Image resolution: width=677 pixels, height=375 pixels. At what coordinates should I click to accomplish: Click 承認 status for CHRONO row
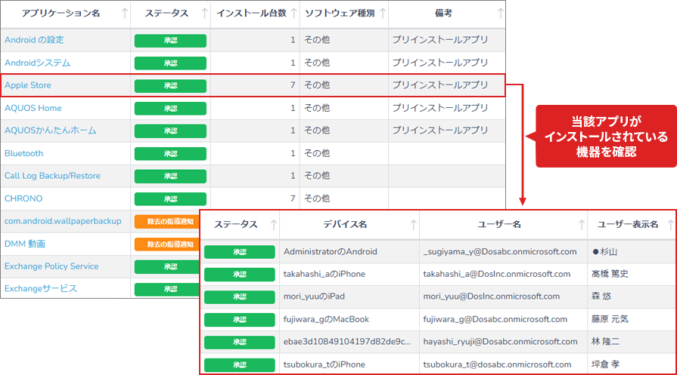click(170, 199)
